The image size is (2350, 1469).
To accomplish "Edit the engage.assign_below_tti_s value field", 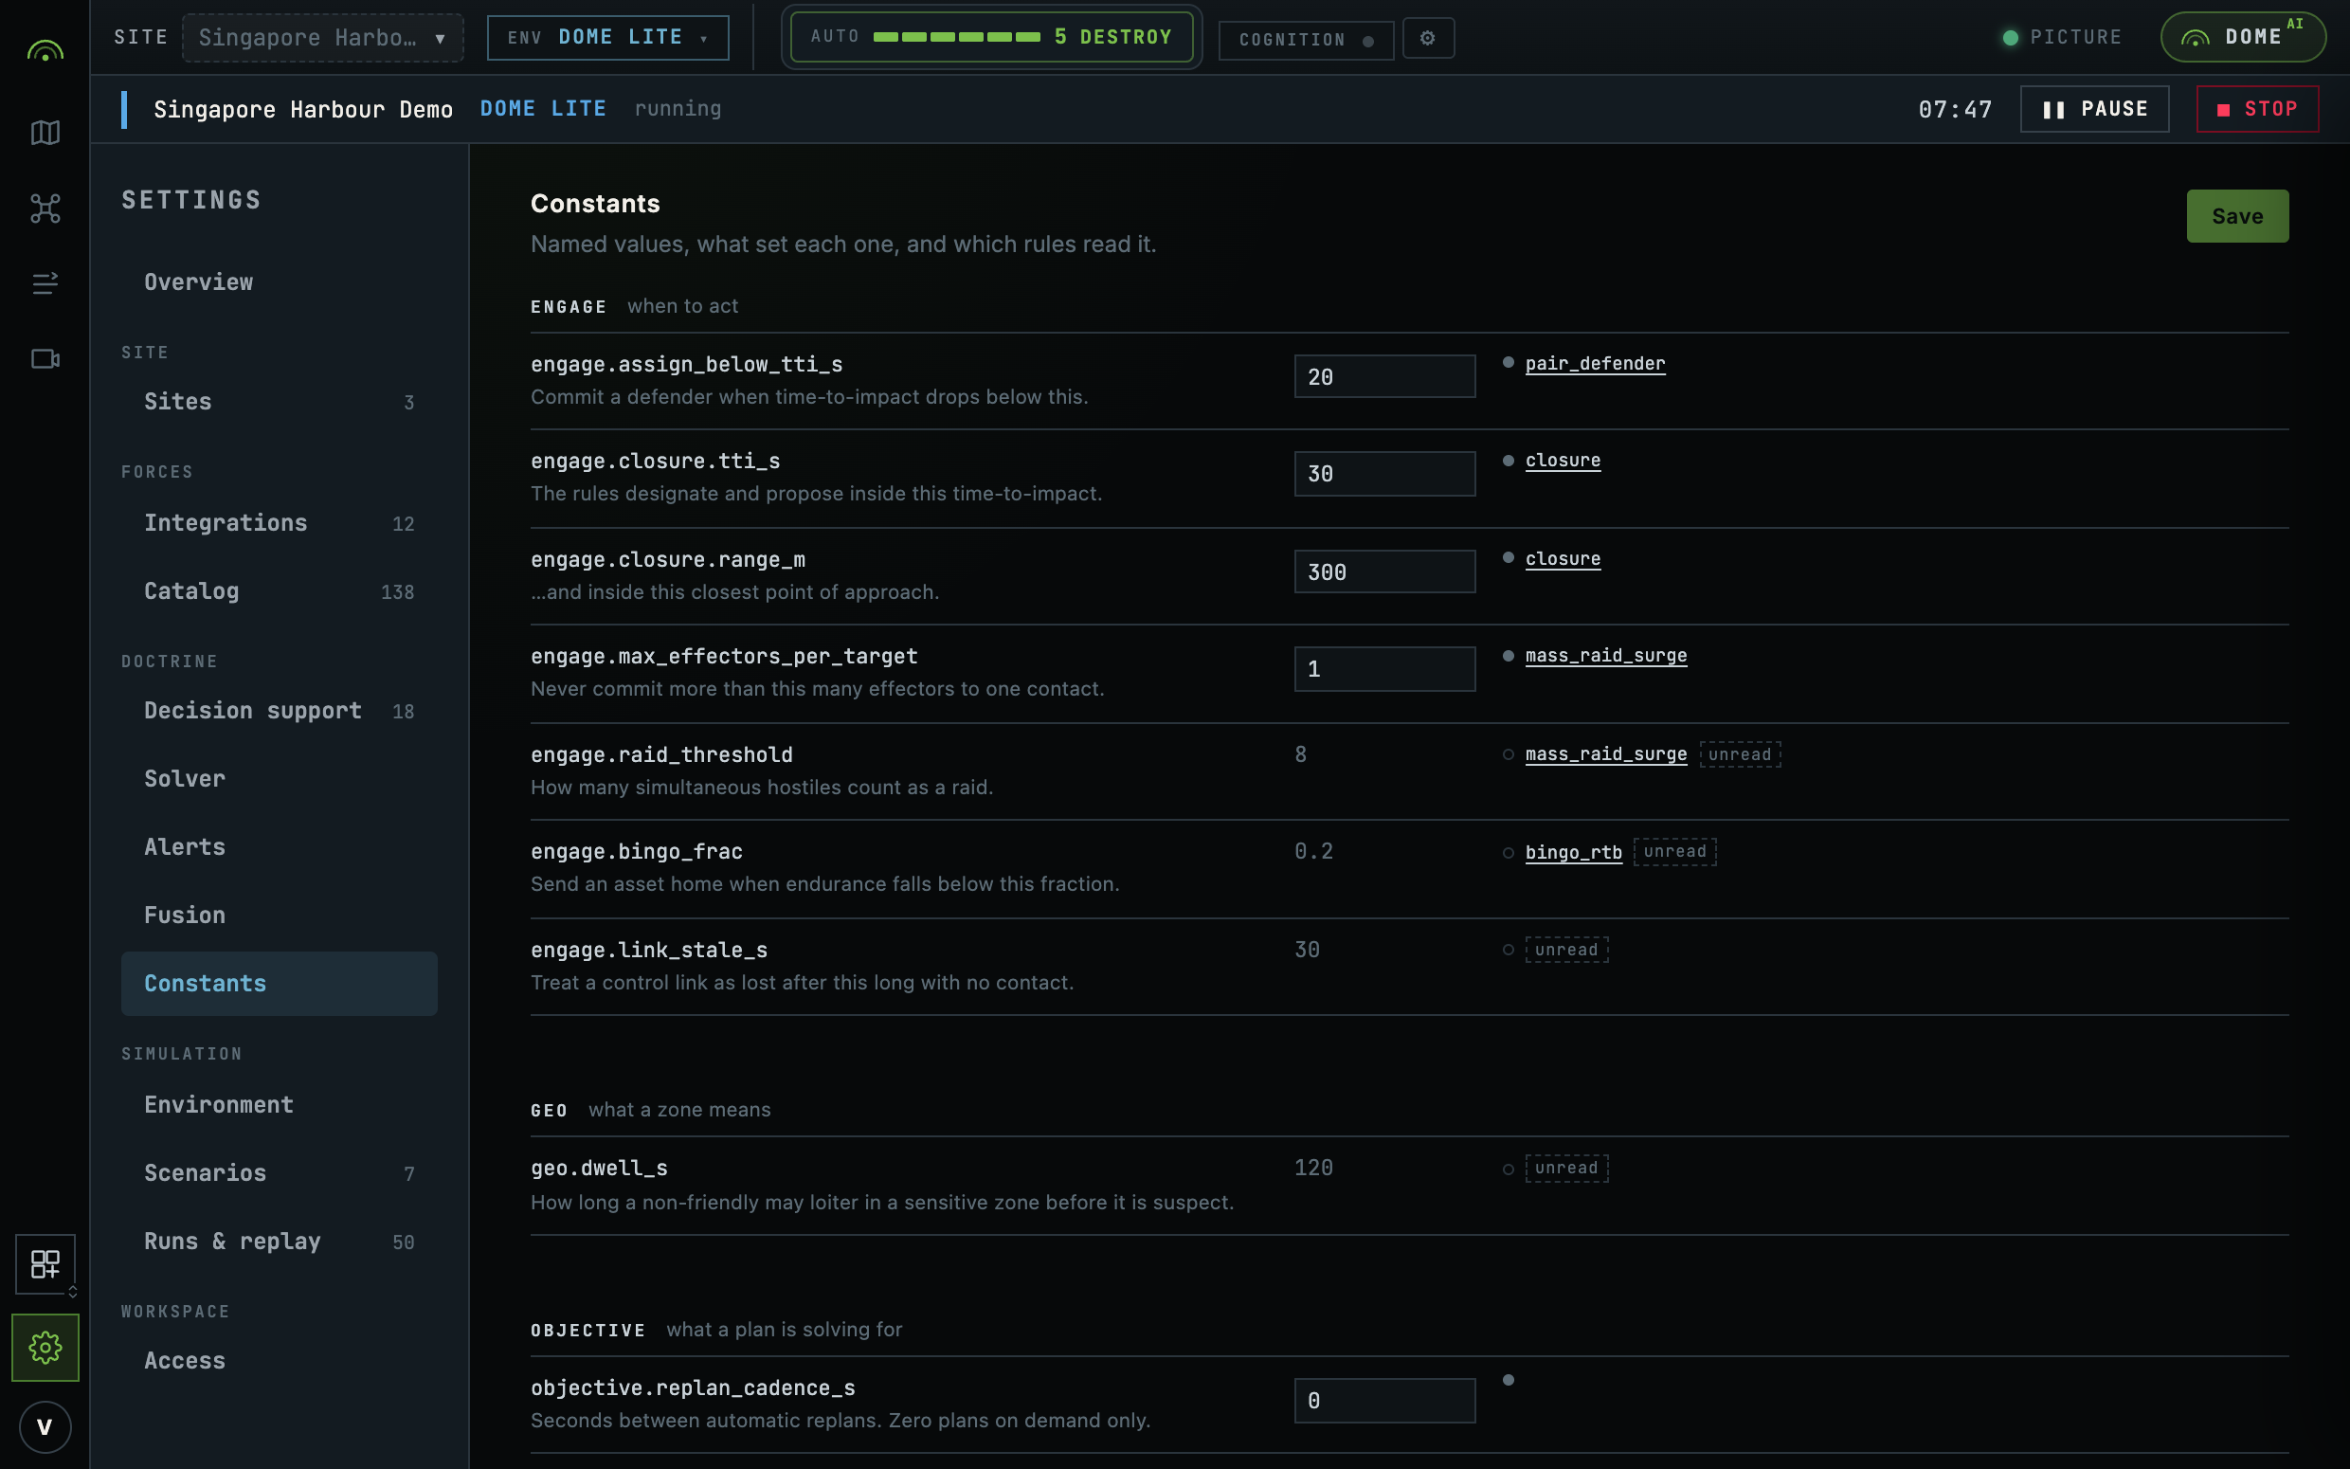I will (1383, 376).
